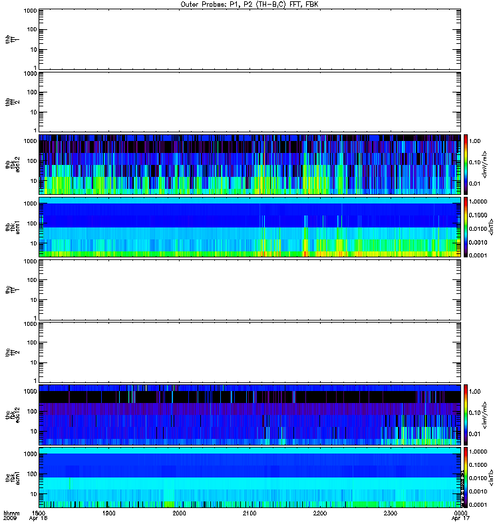This screenshot has width=499, height=532.
Task: Select the thb fbk edc12 color bar
Action: [466, 164]
